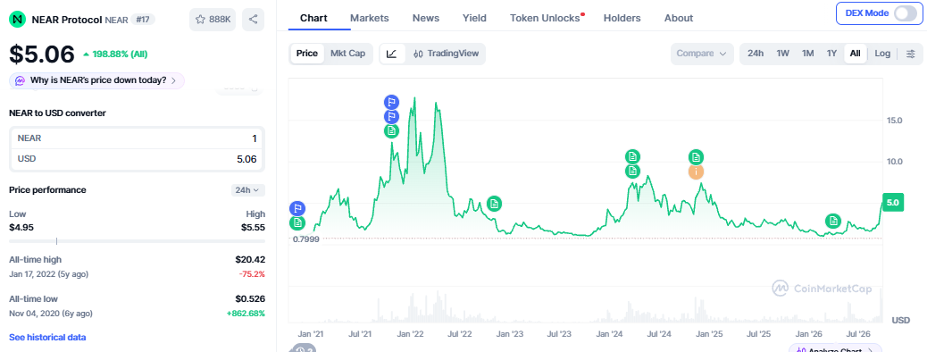Open the Compare dropdown
This screenshot has height=352, width=927.
click(x=702, y=54)
